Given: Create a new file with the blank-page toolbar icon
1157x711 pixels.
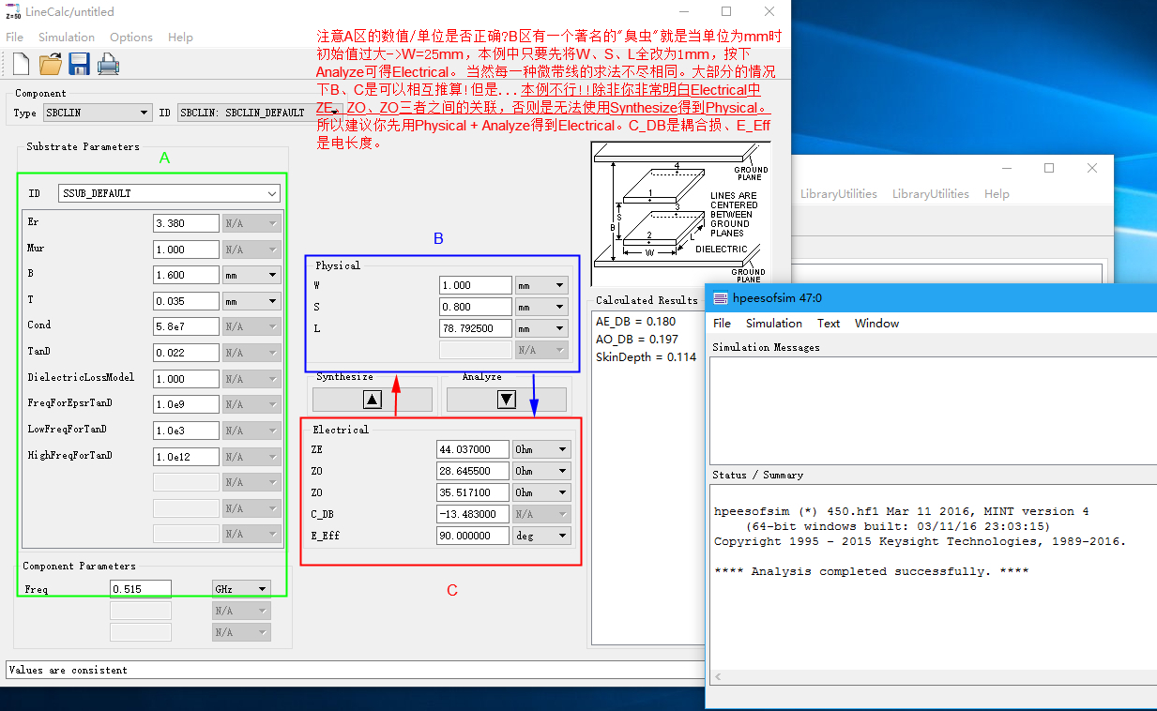Looking at the screenshot, I should coord(21,64).
